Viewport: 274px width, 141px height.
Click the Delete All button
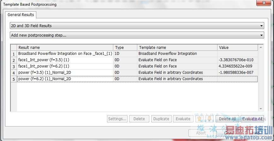point(227,119)
